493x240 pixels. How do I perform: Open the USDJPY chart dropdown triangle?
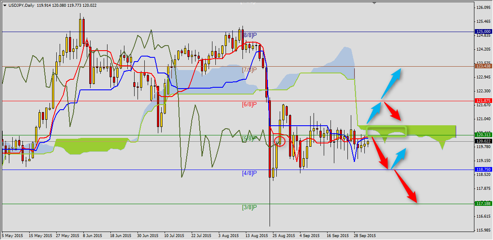[4, 5]
